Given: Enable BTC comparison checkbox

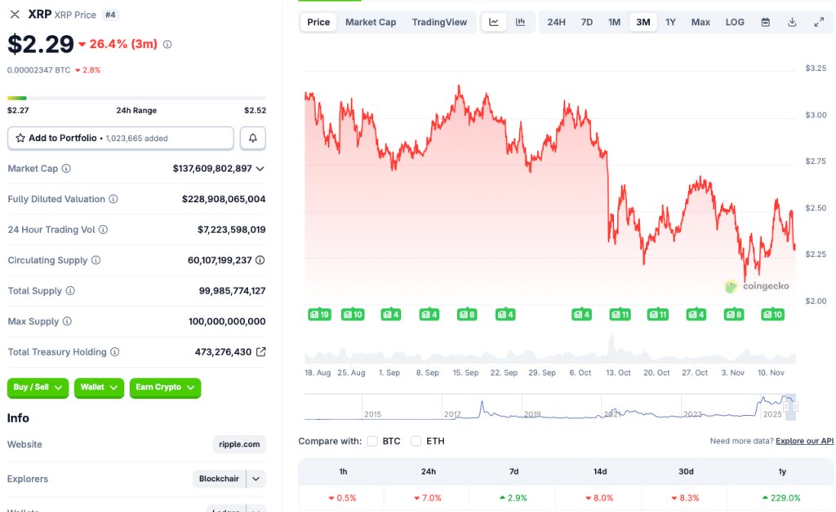Looking at the screenshot, I should point(371,441).
